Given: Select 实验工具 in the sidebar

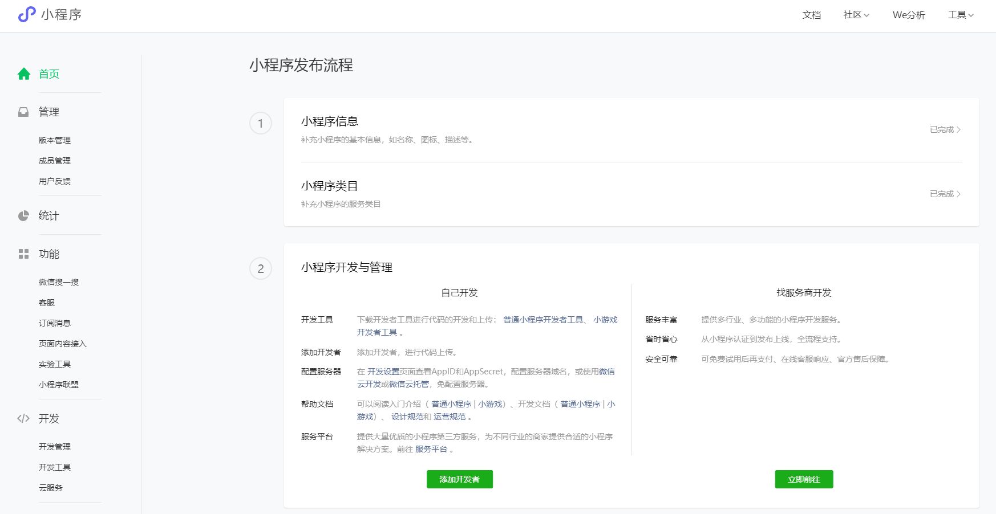Looking at the screenshot, I should tap(55, 364).
